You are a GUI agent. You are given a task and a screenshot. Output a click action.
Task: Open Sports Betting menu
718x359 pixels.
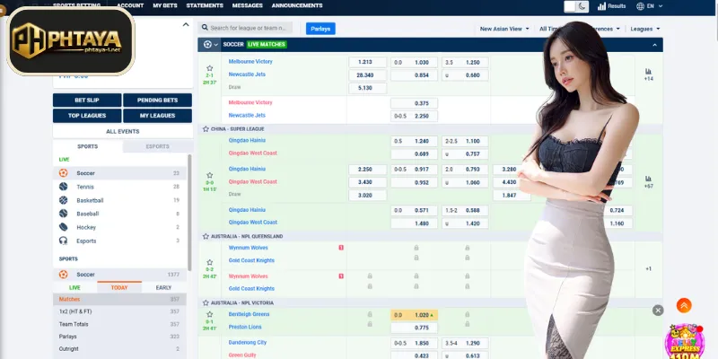[x=77, y=5]
